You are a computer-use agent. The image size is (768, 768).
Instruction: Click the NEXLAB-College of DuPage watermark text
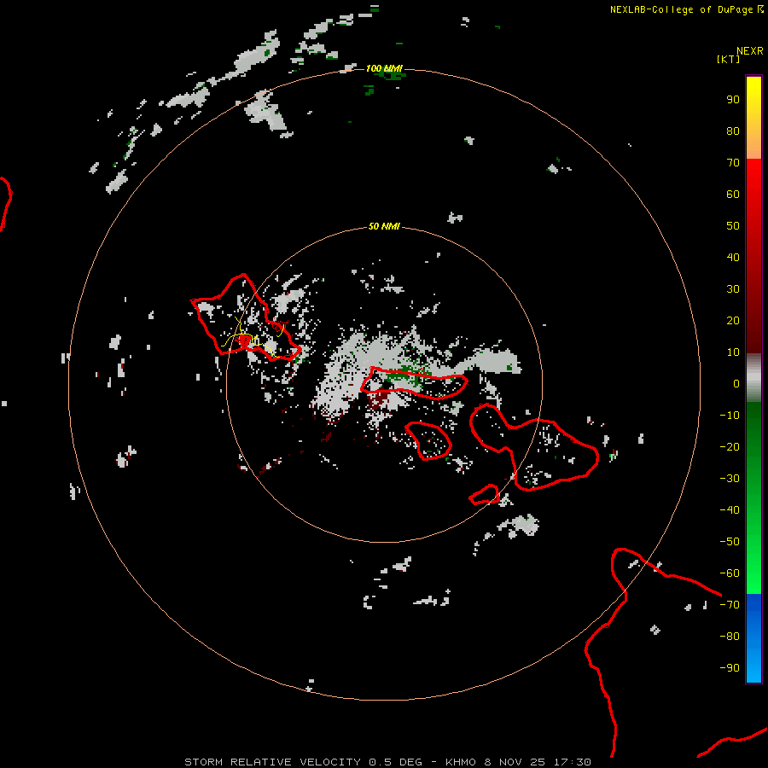681,9
